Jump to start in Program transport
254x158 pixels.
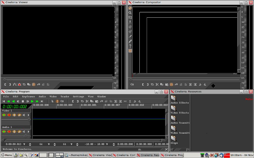coord(4,101)
